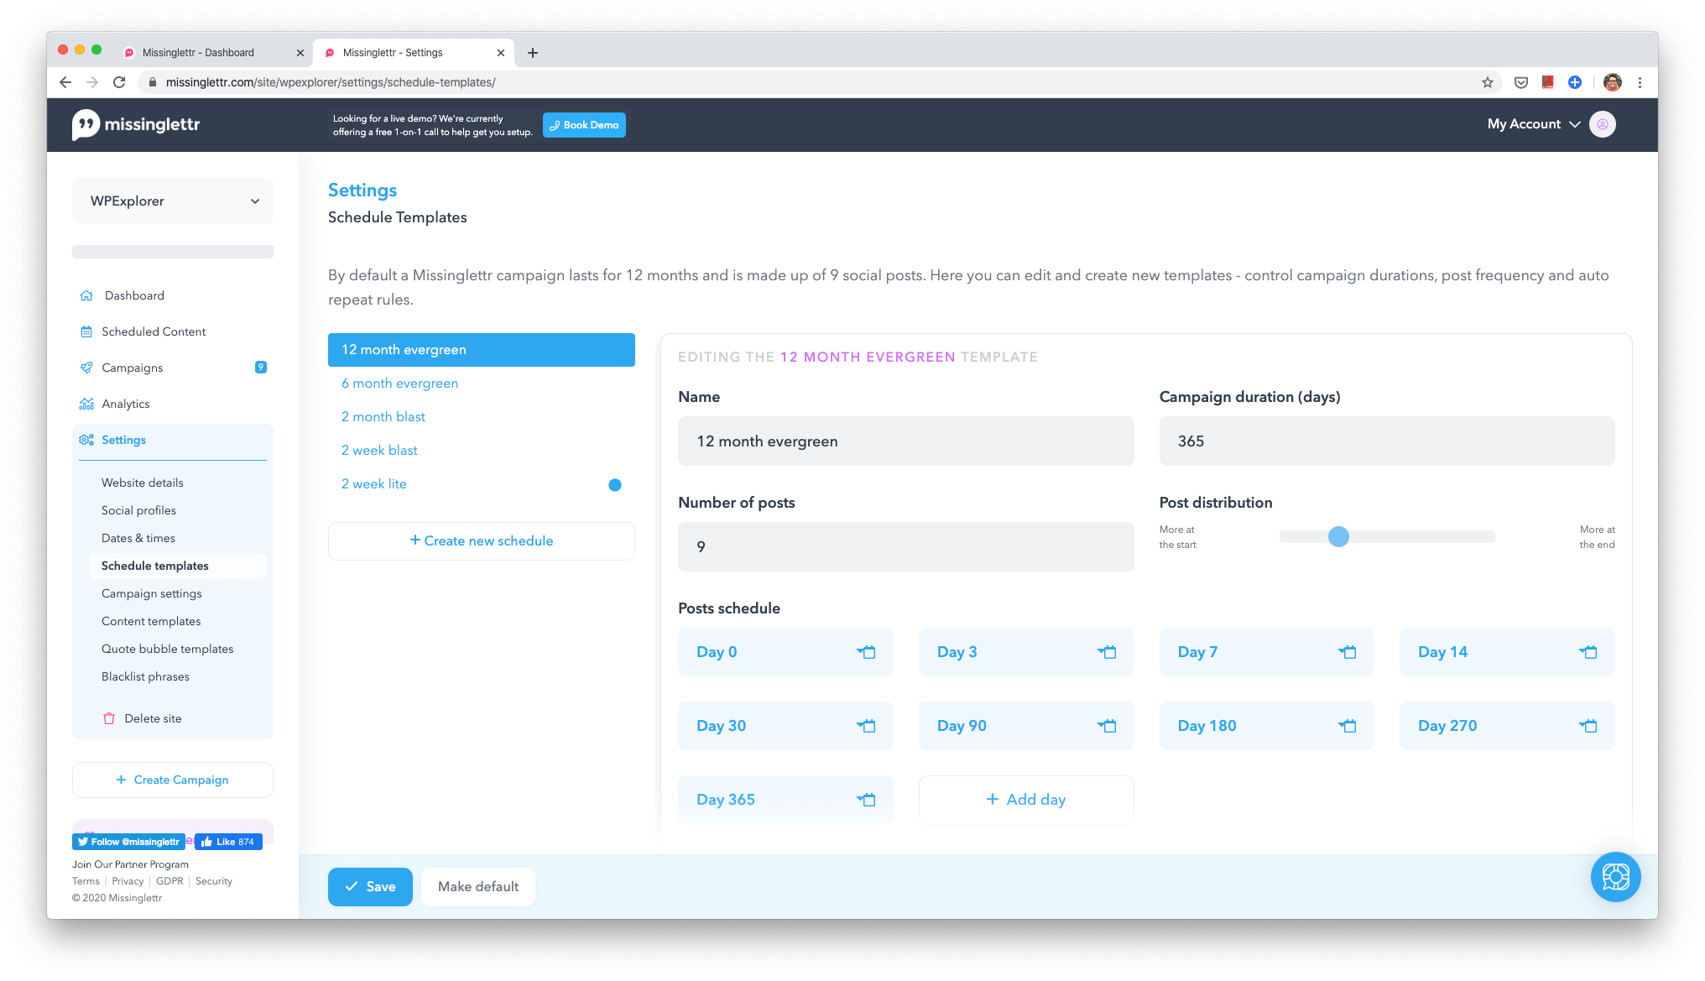1705x981 pixels.
Task: Click the Scheduled Content calendar icon
Action: tap(86, 331)
